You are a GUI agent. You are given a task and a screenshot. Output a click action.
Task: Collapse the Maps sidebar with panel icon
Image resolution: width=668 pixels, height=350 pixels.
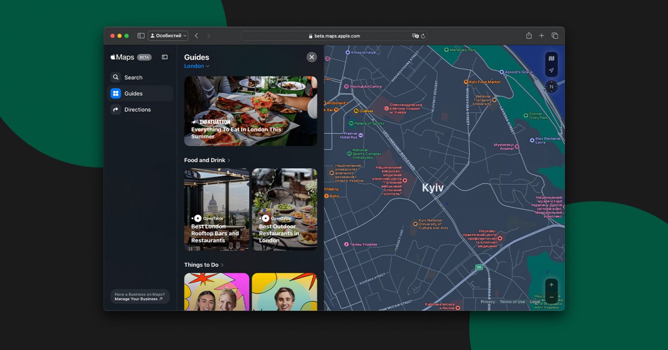point(164,57)
